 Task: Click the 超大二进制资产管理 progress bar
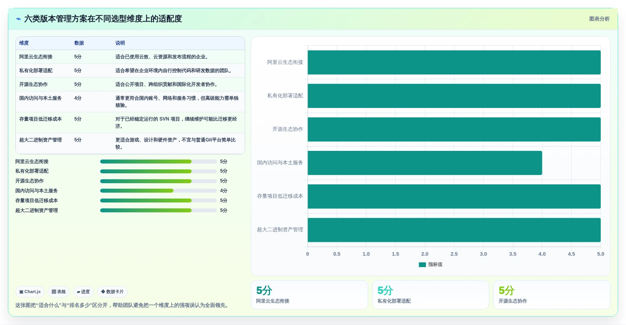(158, 210)
